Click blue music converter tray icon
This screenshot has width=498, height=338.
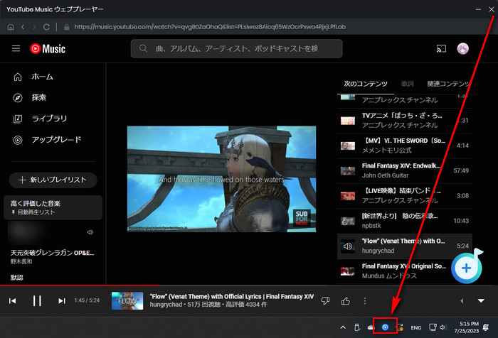(385, 327)
